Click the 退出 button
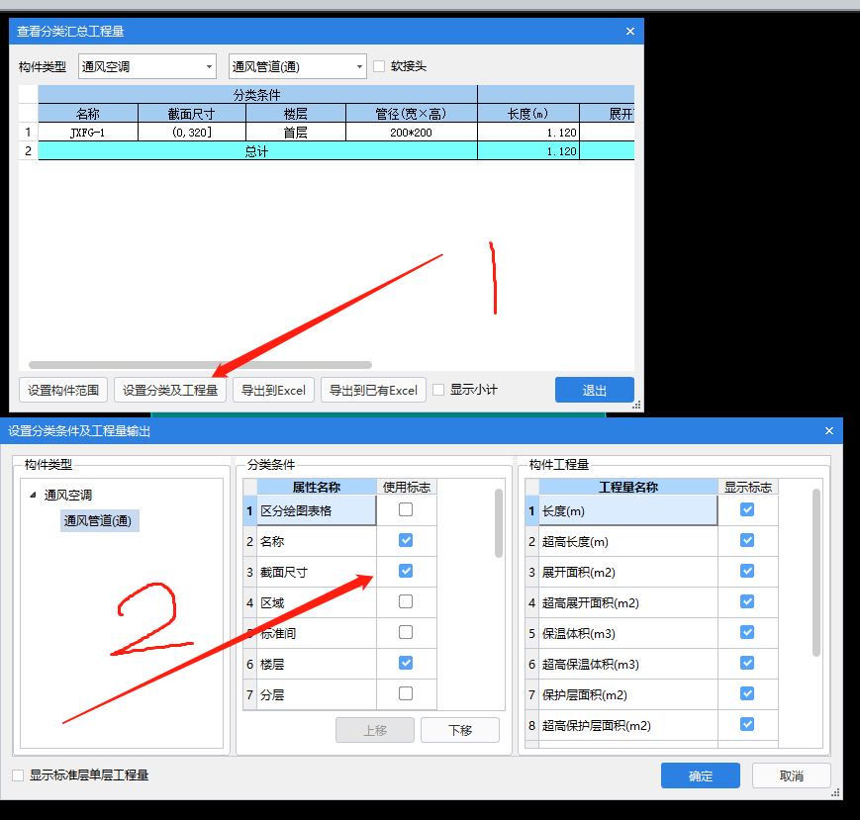Viewport: 860px width, 820px height. pyautogui.click(x=595, y=390)
